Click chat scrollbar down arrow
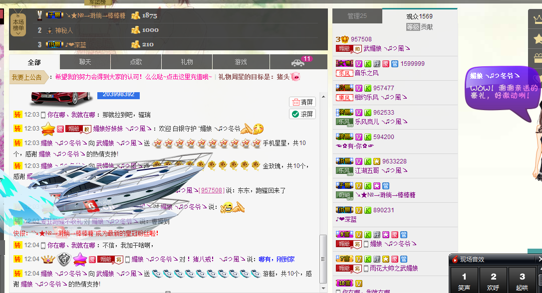 coord(323,288)
